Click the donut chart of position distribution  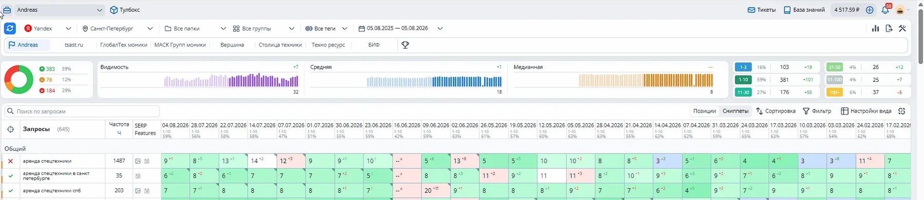click(19, 79)
